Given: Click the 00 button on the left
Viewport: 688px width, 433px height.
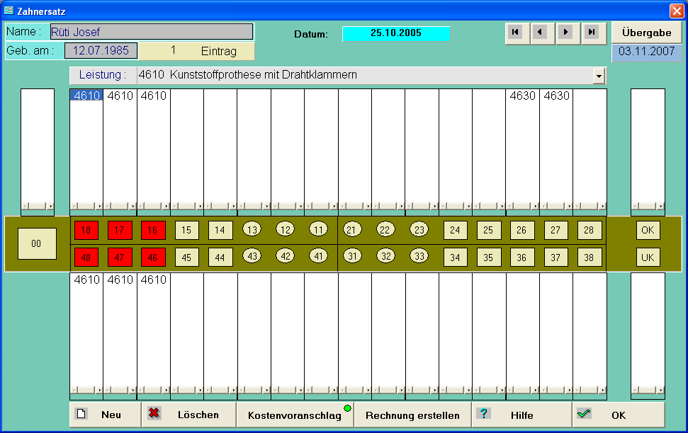Looking at the screenshot, I should pos(37,243).
